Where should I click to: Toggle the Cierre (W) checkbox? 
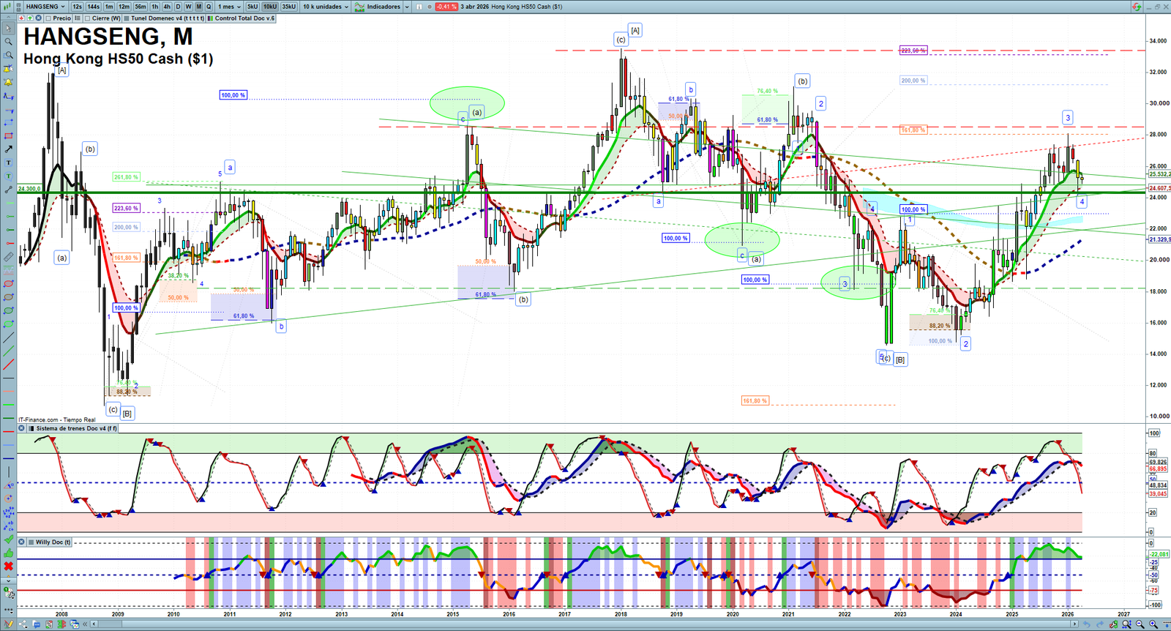coord(88,18)
